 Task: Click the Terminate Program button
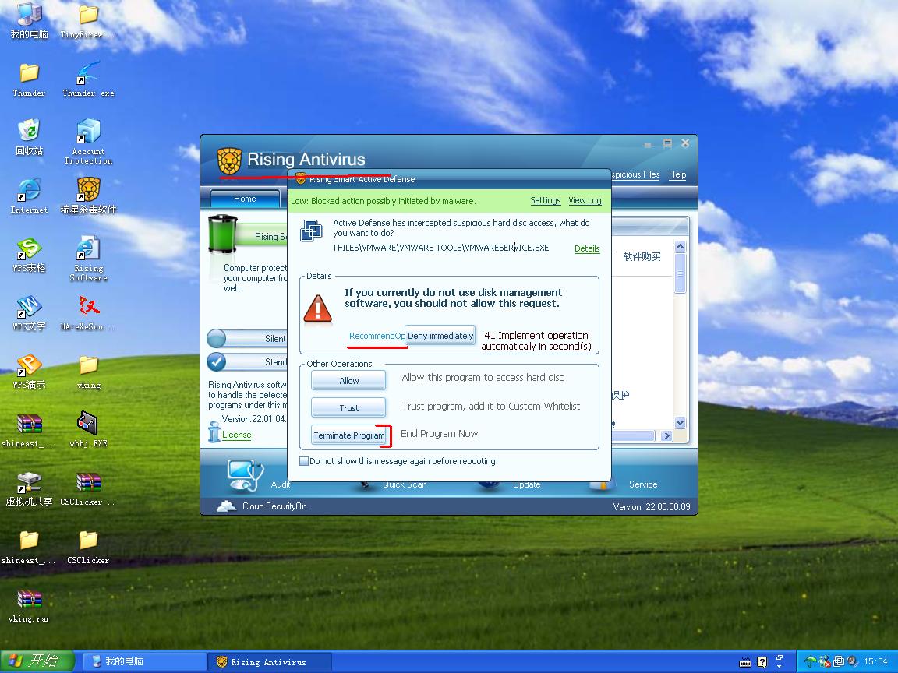click(x=348, y=435)
